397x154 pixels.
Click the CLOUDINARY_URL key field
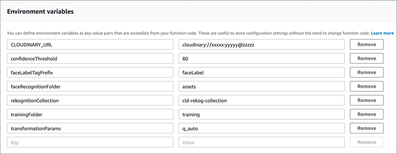coord(90,44)
